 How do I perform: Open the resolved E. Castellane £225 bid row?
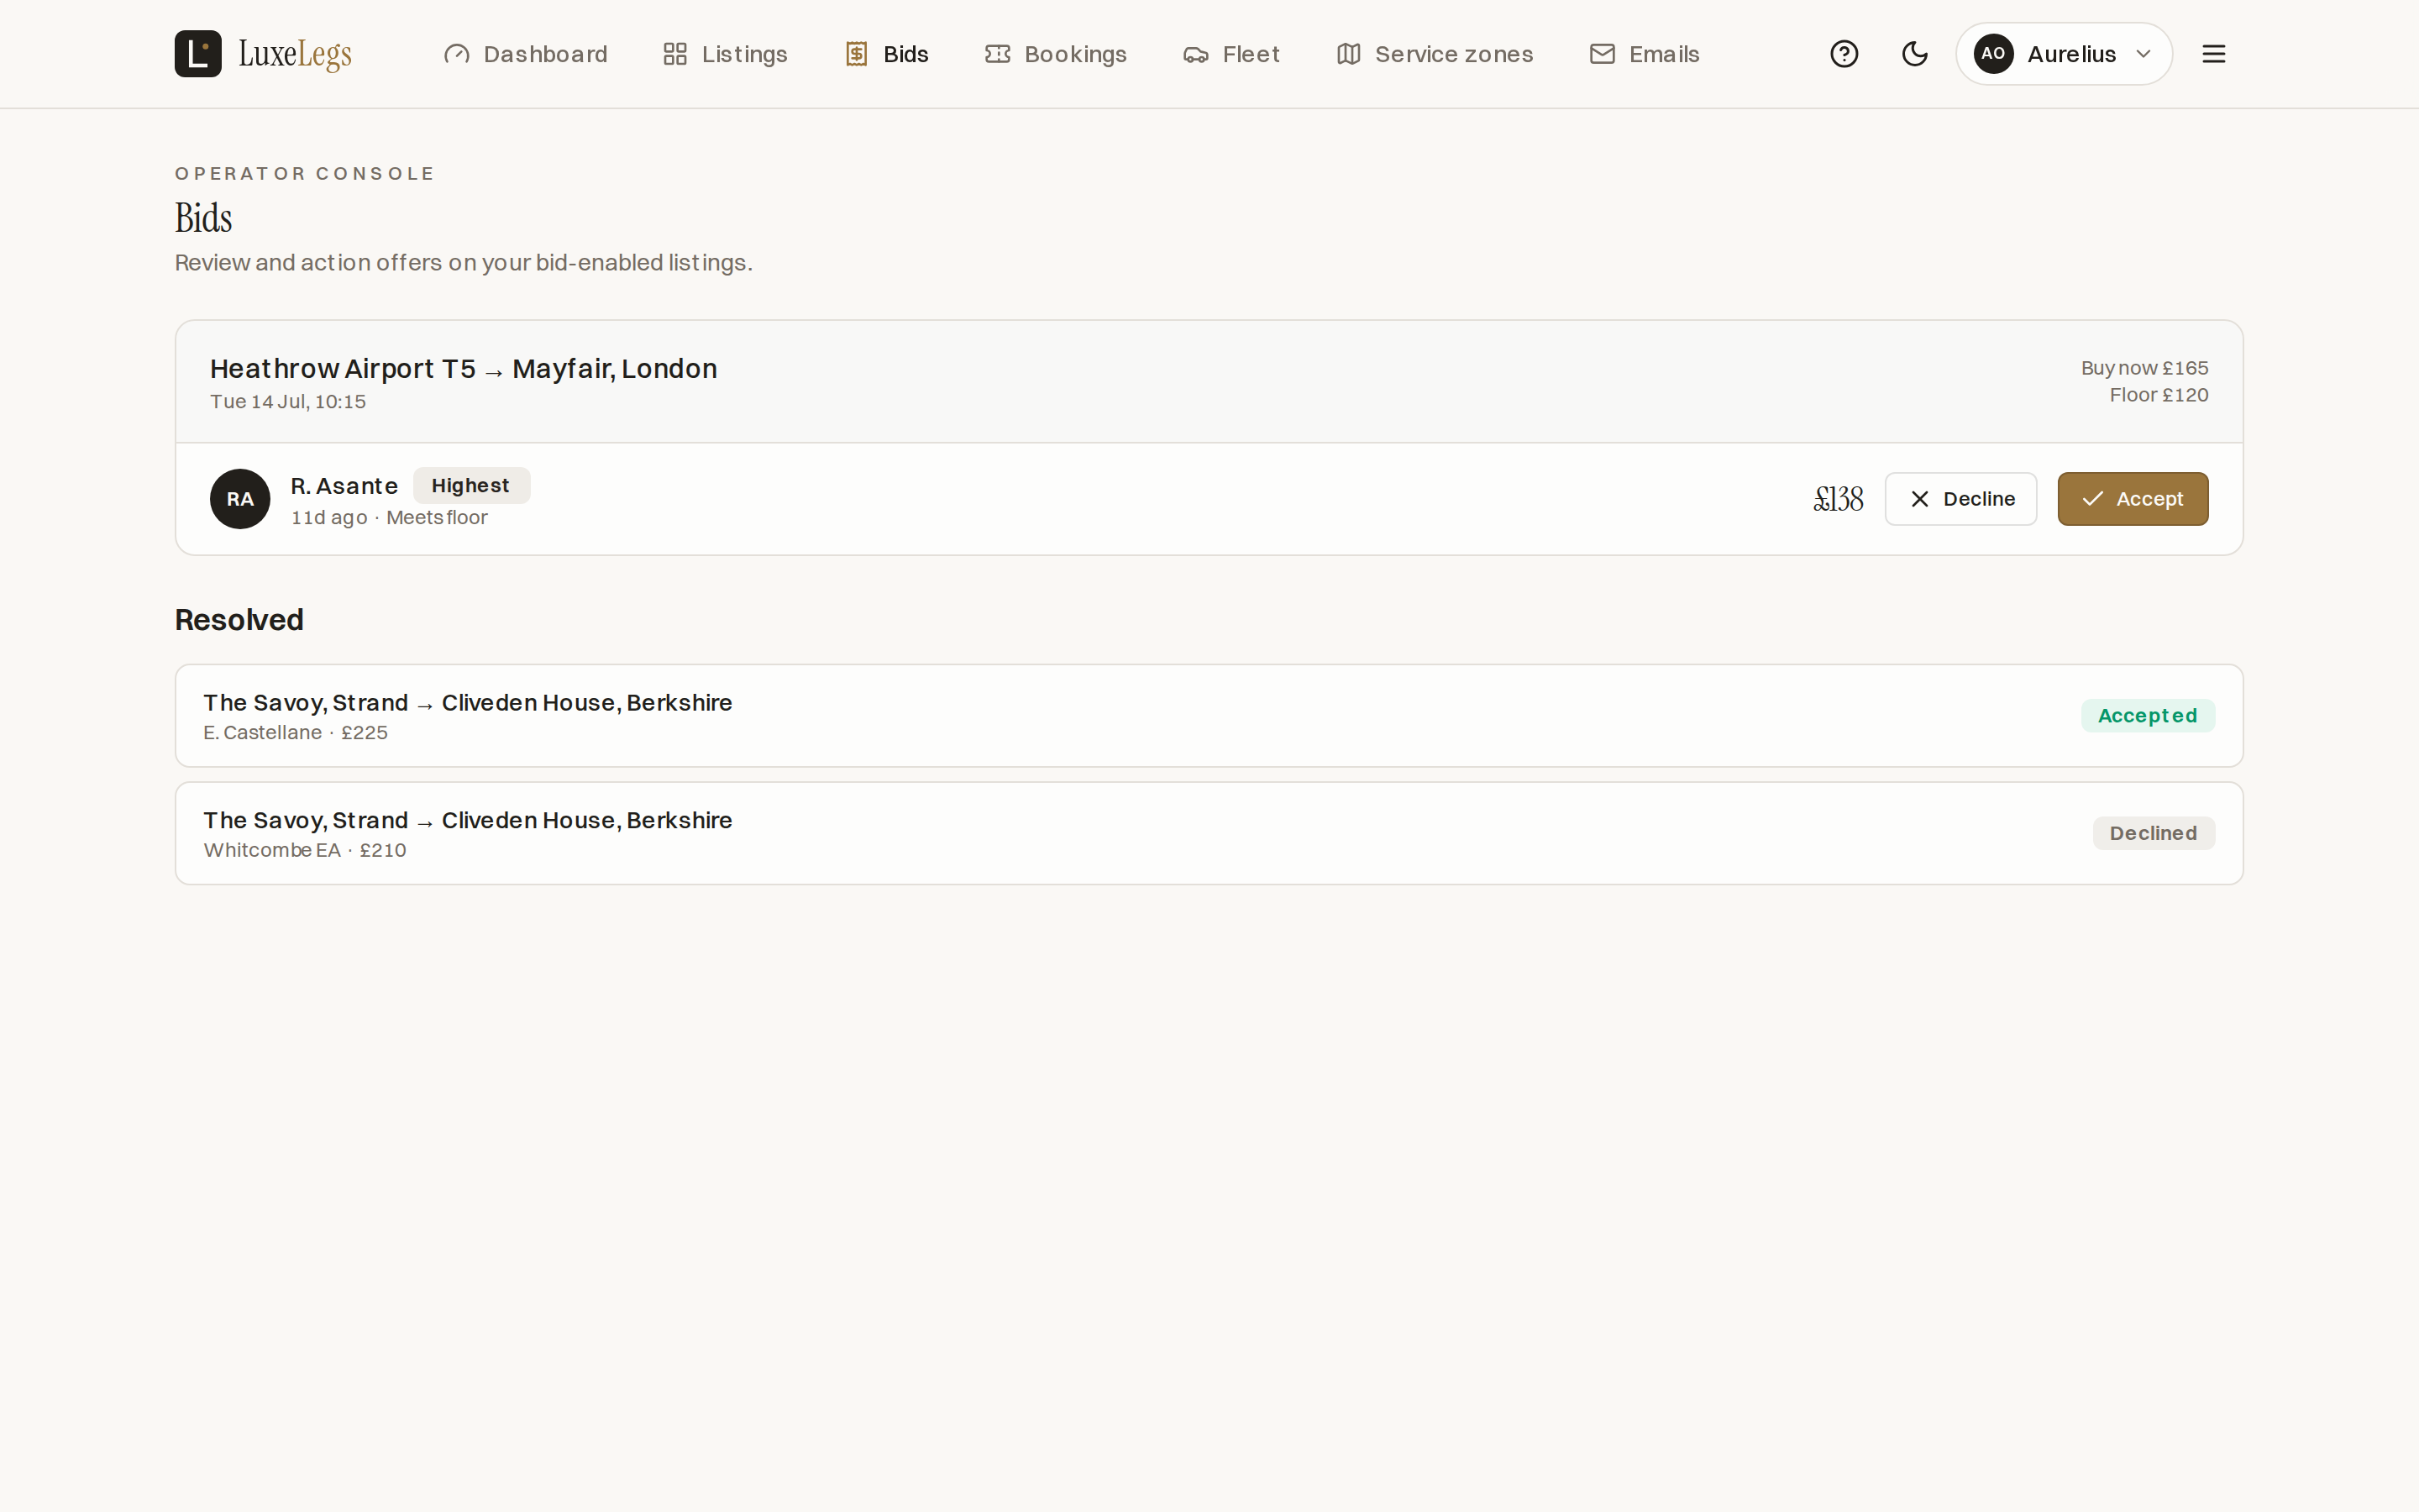click(1209, 716)
